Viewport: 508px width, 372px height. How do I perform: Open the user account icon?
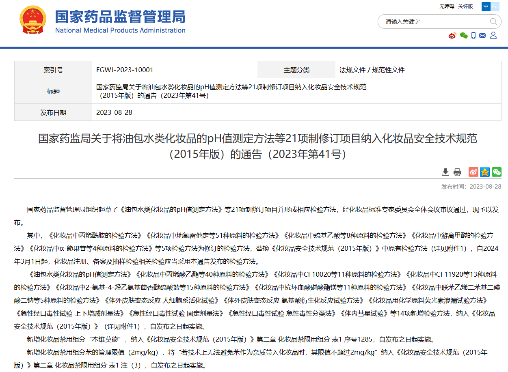click(493, 36)
